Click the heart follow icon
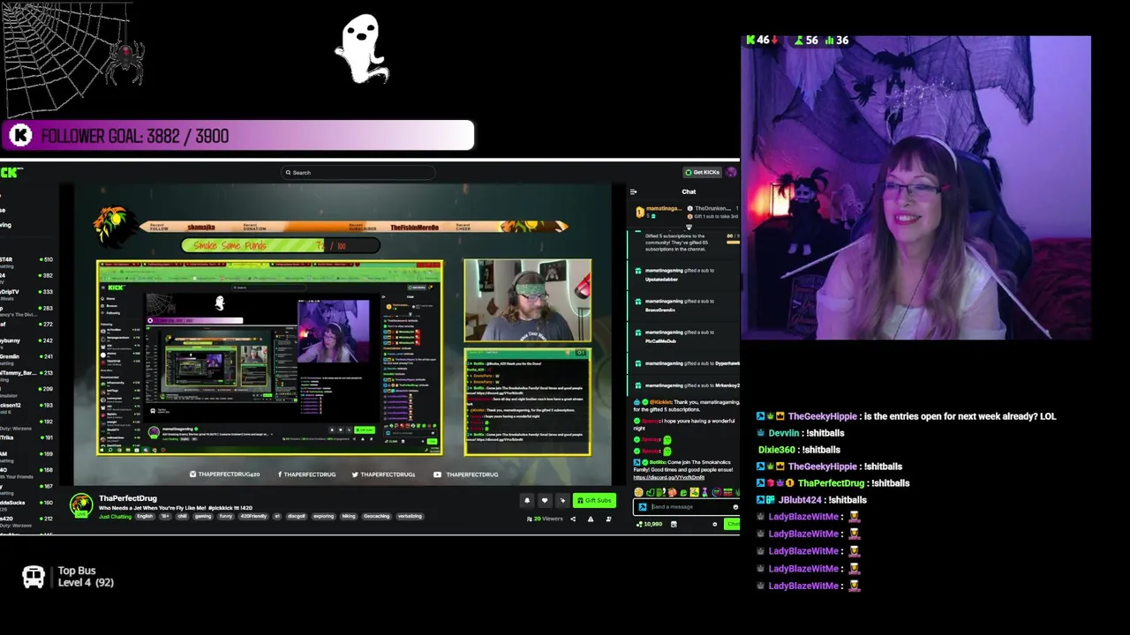The width and height of the screenshot is (1130, 635). tap(545, 500)
